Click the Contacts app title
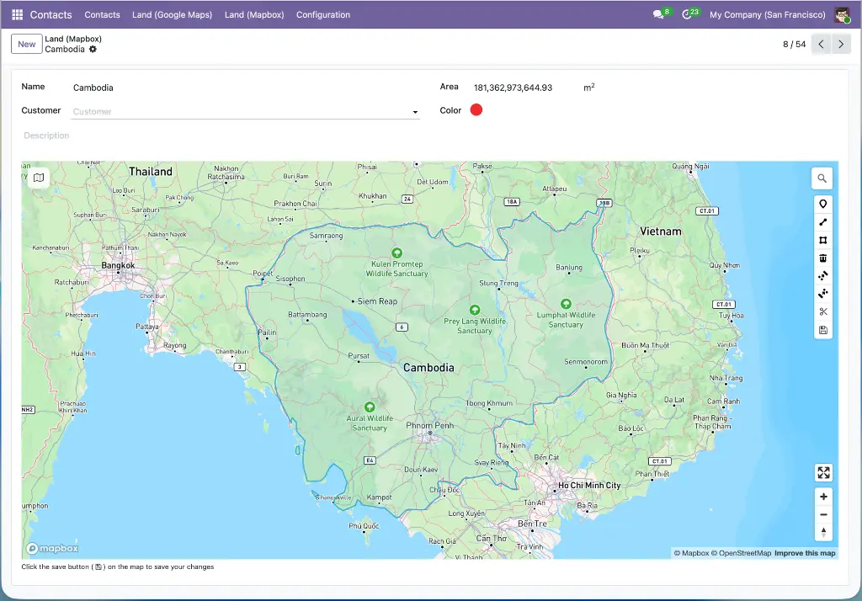 pyautogui.click(x=51, y=15)
